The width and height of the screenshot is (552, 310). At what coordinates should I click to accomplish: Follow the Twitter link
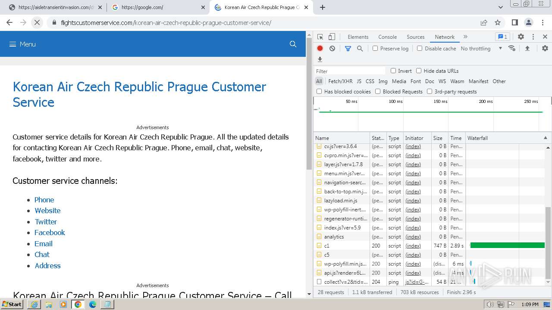(46, 222)
